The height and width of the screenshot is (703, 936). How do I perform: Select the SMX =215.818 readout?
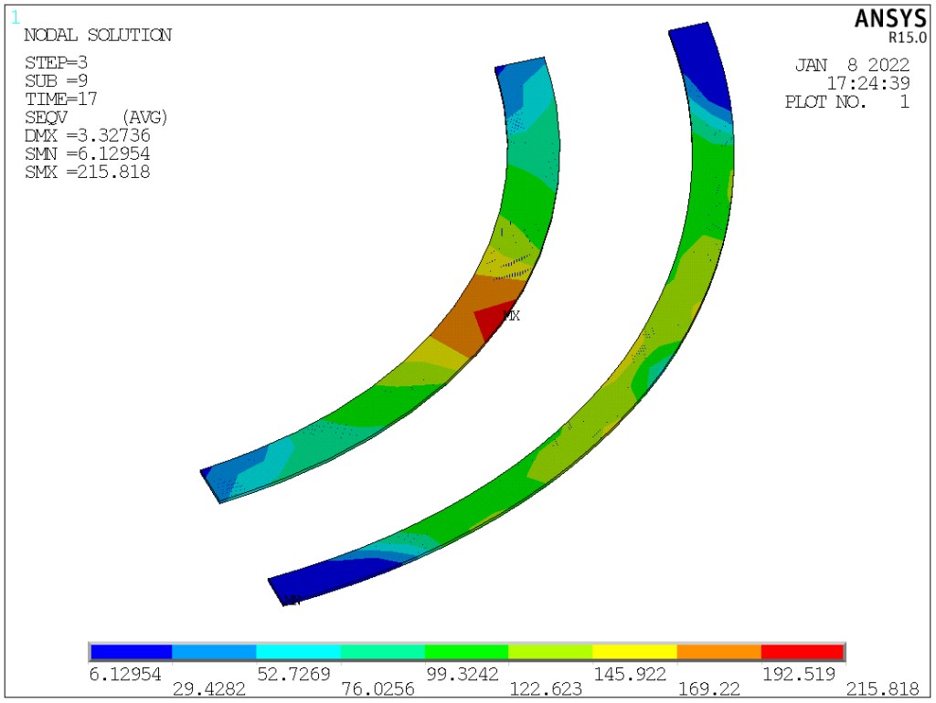[88, 172]
